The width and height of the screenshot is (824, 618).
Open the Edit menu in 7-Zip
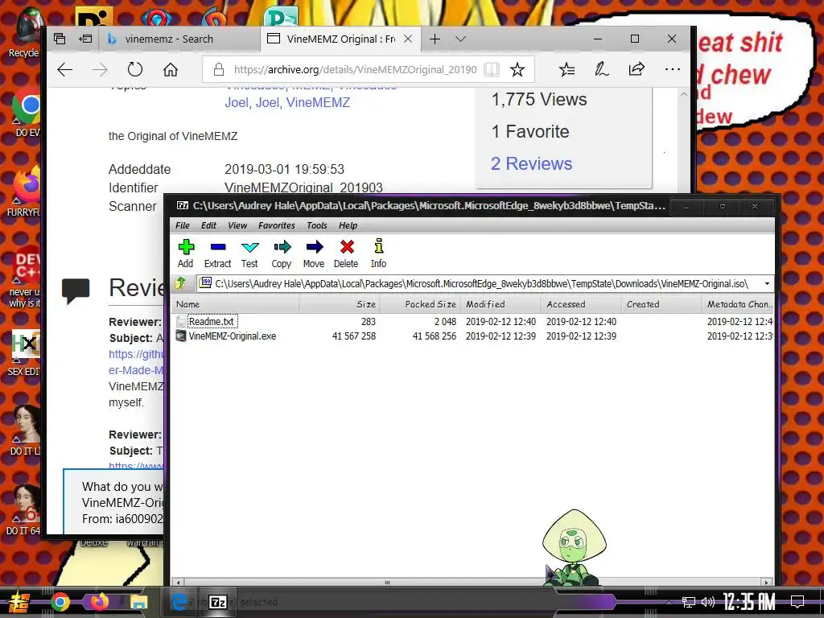pos(208,225)
